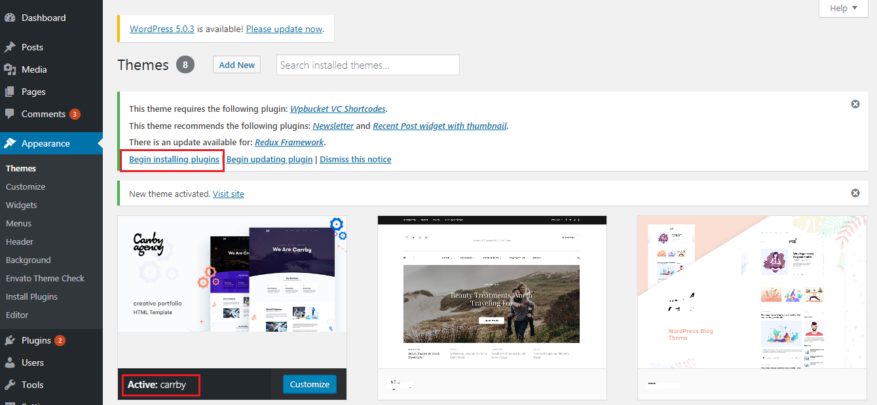Click 'Begin installing plugins' link
Screen dimensions: 877x405
(174, 159)
